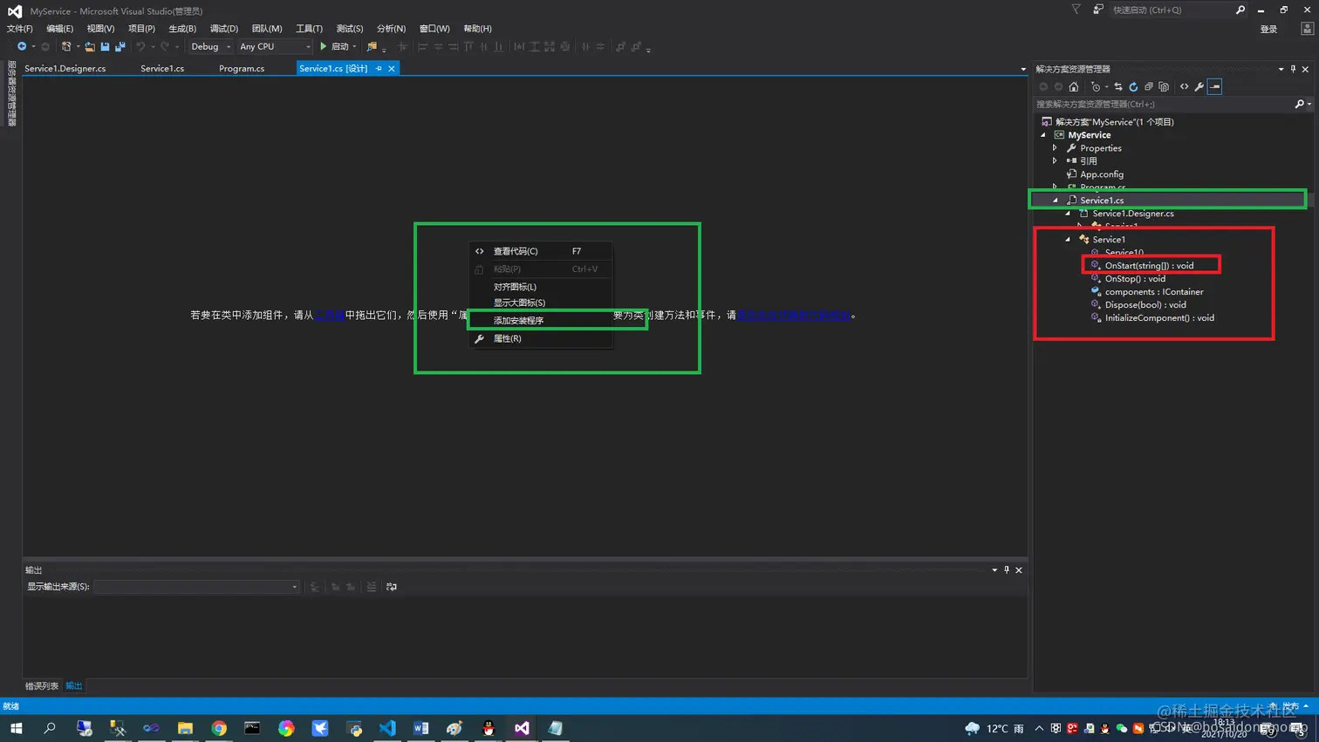
Task: Open the find in files toolbar icon
Action: (x=372, y=46)
